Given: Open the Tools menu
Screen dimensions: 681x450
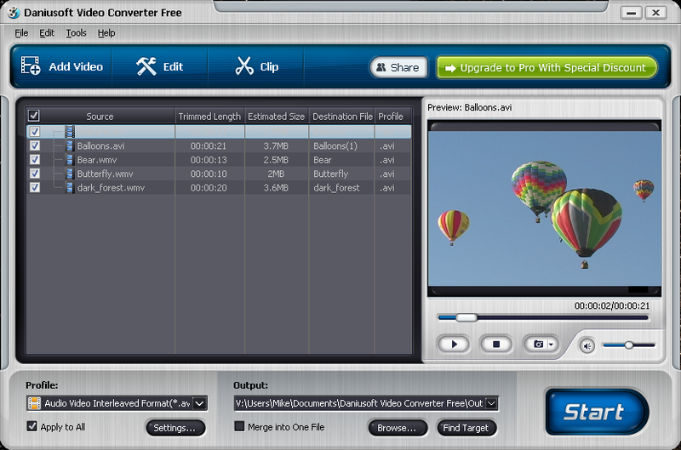Looking at the screenshot, I should click(x=76, y=33).
